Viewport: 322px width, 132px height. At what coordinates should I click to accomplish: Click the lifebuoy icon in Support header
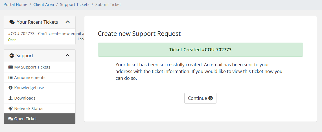[12, 56]
